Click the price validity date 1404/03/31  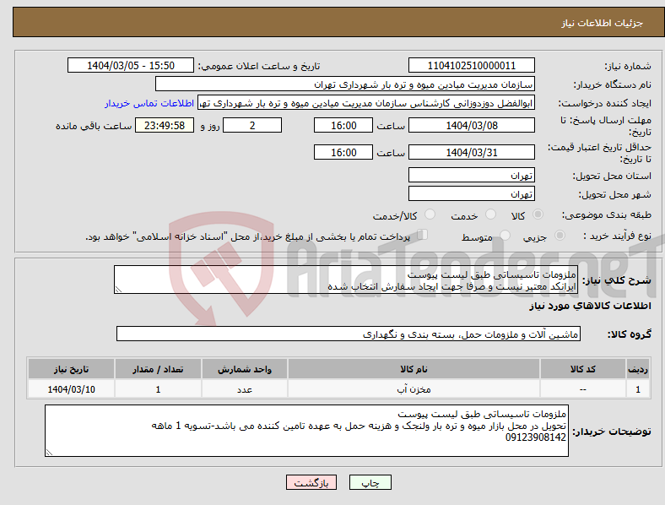click(472, 152)
